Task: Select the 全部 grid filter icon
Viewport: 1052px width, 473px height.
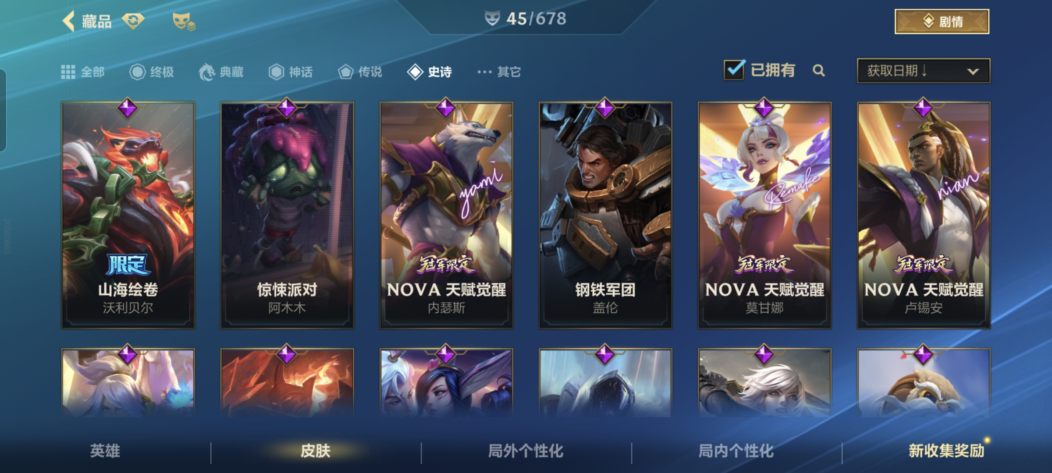Action: (x=68, y=72)
